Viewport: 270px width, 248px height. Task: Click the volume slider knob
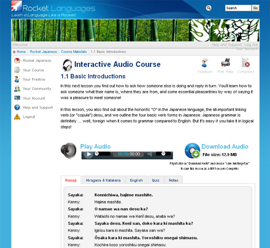pyautogui.click(x=163, y=154)
